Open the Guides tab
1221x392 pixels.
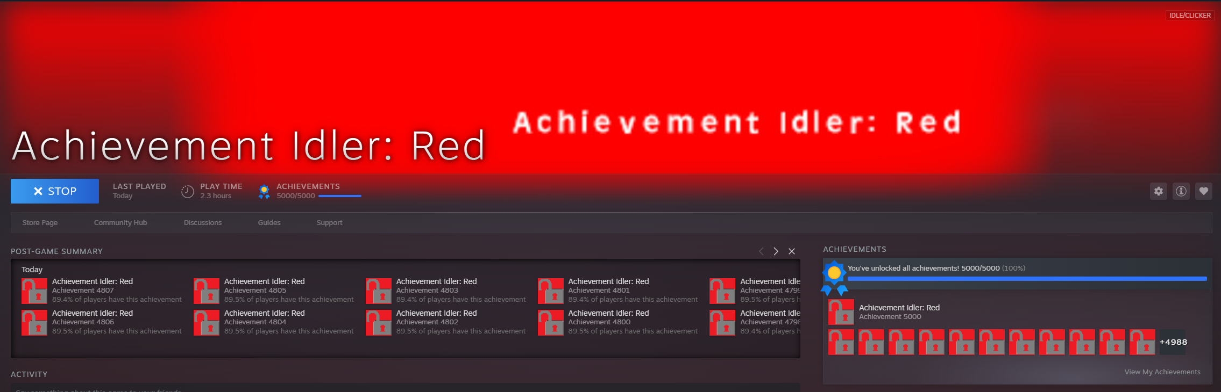point(269,223)
